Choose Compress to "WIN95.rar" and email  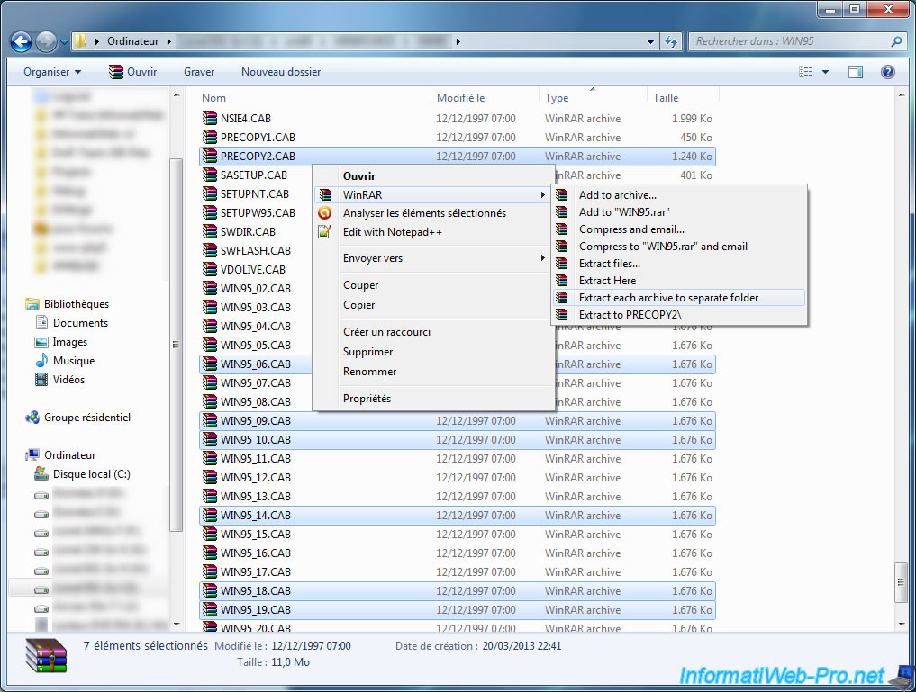click(663, 247)
